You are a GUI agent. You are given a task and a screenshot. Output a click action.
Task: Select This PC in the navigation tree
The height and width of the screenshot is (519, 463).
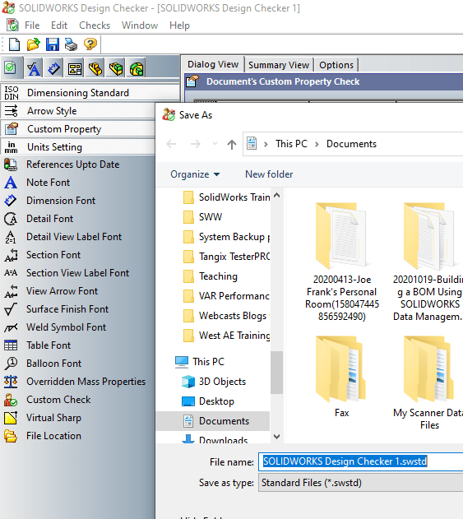pos(200,362)
